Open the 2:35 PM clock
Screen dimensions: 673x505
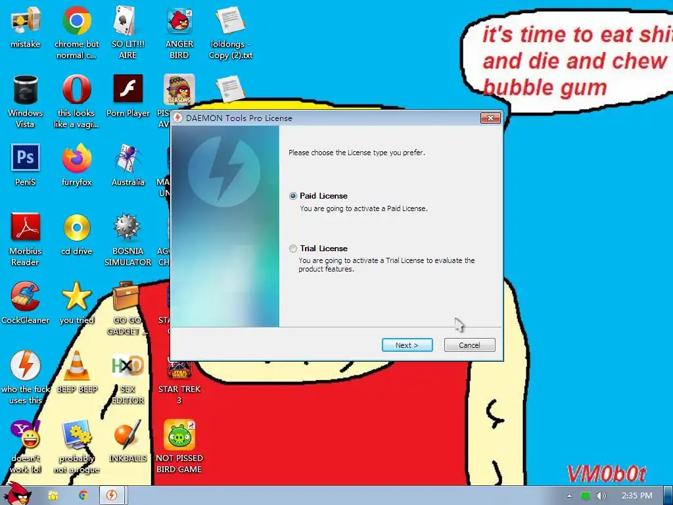637,496
